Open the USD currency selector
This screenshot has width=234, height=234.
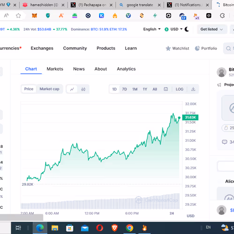point(174,29)
